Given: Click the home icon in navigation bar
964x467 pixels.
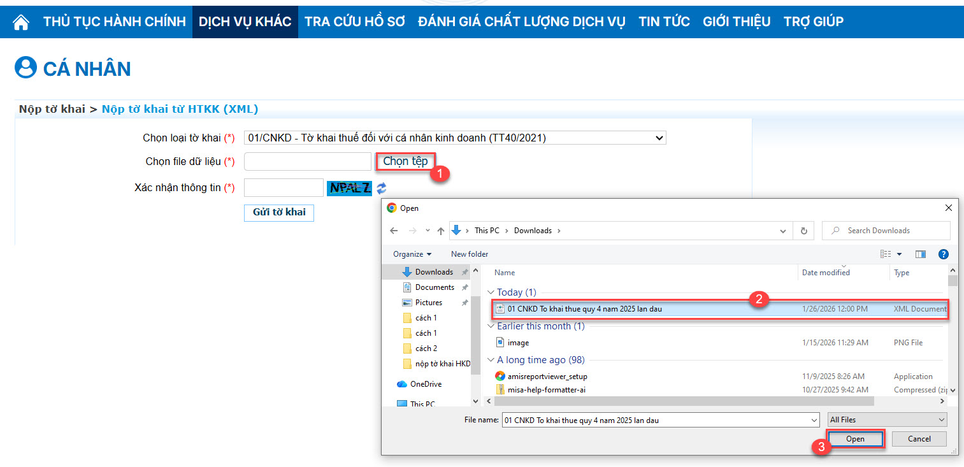Looking at the screenshot, I should pyautogui.click(x=21, y=22).
